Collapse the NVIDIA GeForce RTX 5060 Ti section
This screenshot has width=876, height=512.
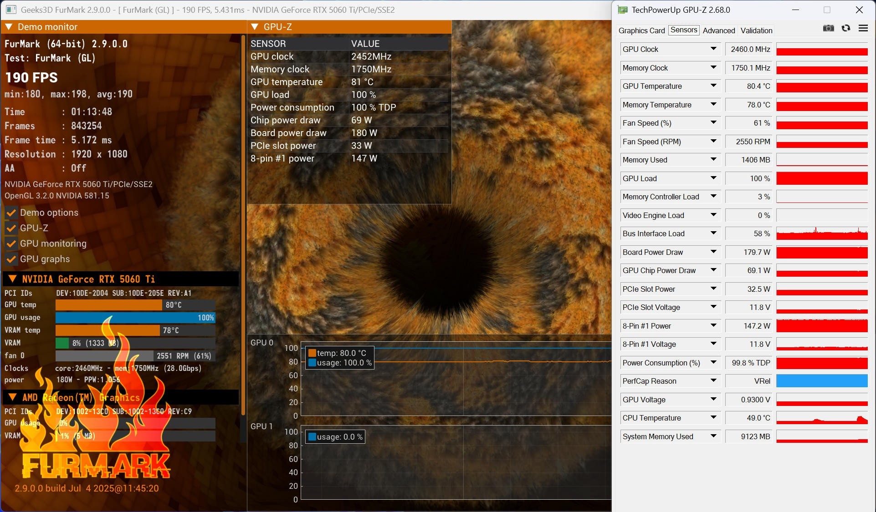[x=13, y=279]
